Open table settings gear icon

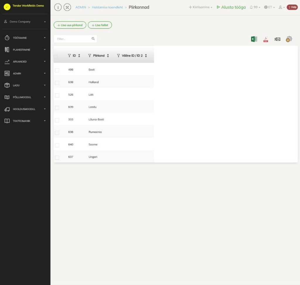pos(289,39)
